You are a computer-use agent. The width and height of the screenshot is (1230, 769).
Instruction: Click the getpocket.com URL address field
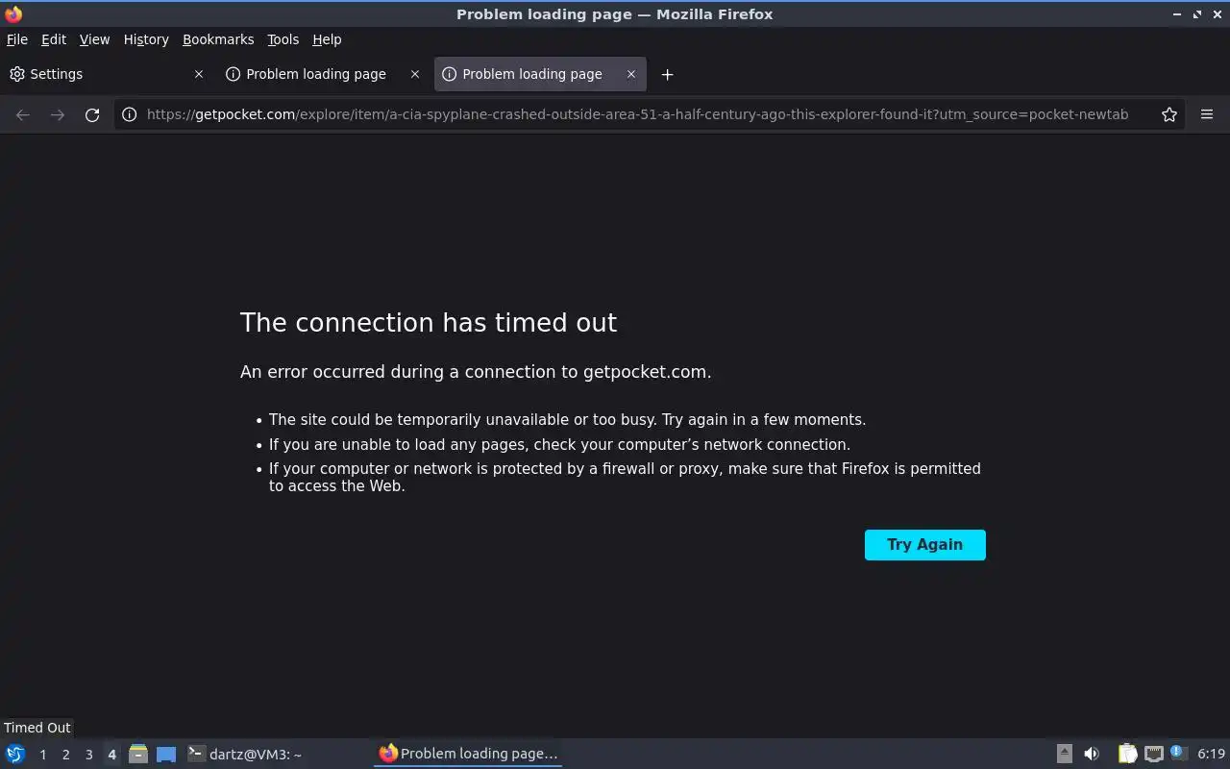(x=637, y=114)
